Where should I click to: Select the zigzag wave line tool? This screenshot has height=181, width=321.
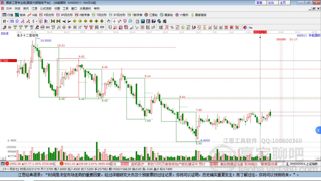tap(137, 28)
